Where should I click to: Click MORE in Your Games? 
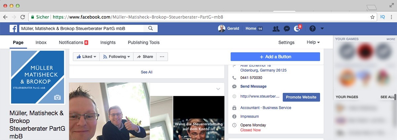pos(391,39)
